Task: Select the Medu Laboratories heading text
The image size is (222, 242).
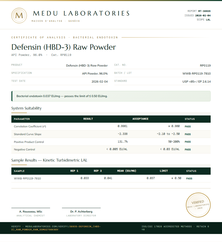Action: (x=81, y=13)
